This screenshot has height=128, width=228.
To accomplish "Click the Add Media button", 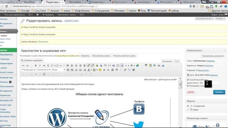I will point(32,60).
